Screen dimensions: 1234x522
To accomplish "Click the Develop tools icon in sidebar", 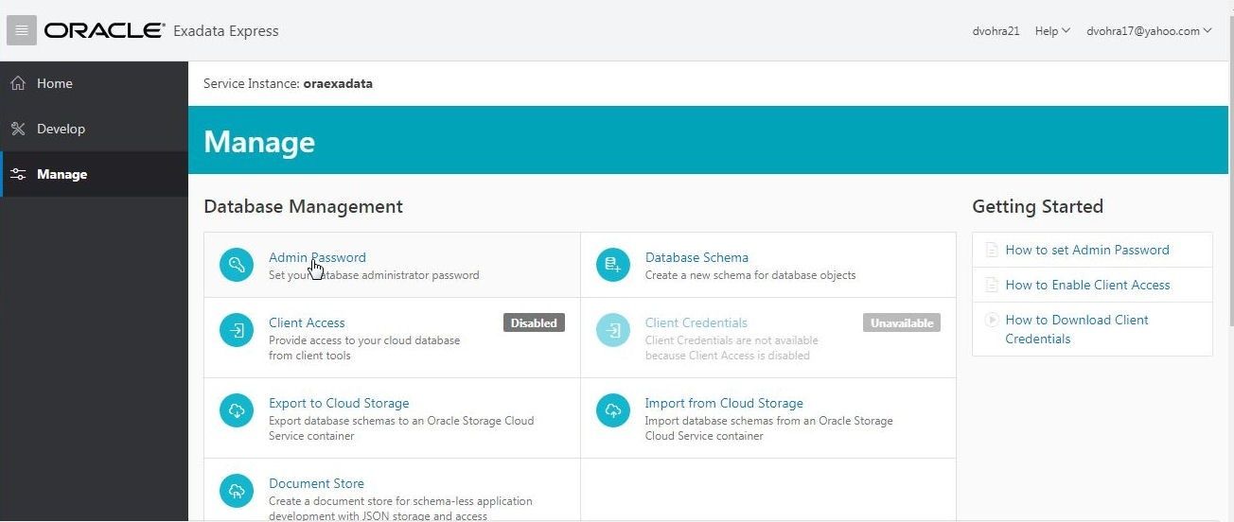I will (x=18, y=129).
